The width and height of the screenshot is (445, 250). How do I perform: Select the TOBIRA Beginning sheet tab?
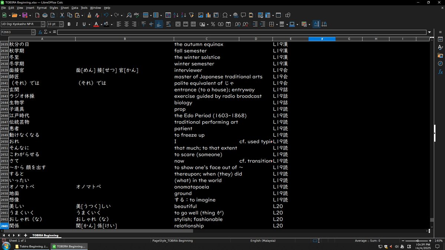click(45, 235)
